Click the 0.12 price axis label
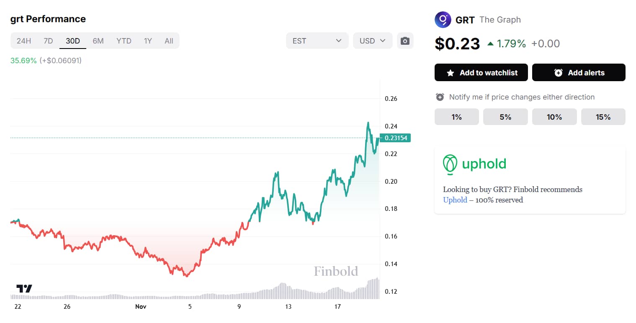 tap(391, 291)
